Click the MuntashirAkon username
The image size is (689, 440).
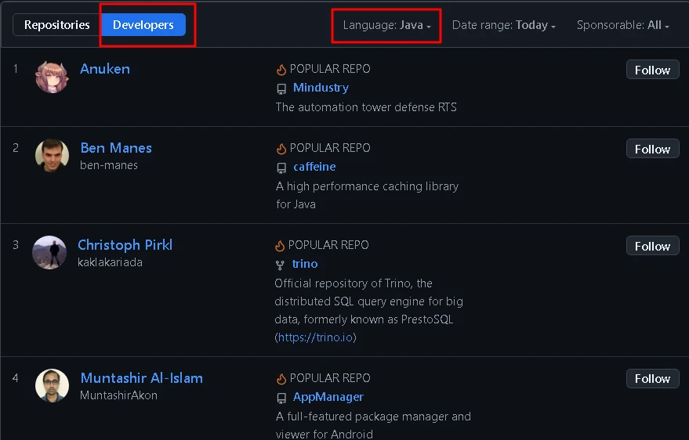118,395
